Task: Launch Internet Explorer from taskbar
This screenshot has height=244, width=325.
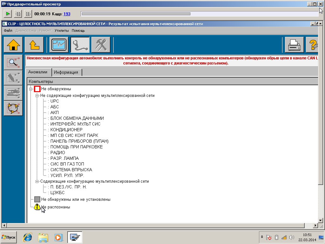Action: point(28,237)
